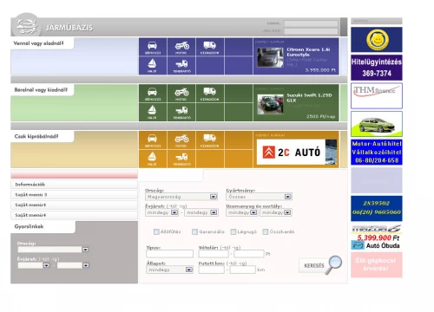
Task: Open the Információk menu item
Action: (74, 185)
